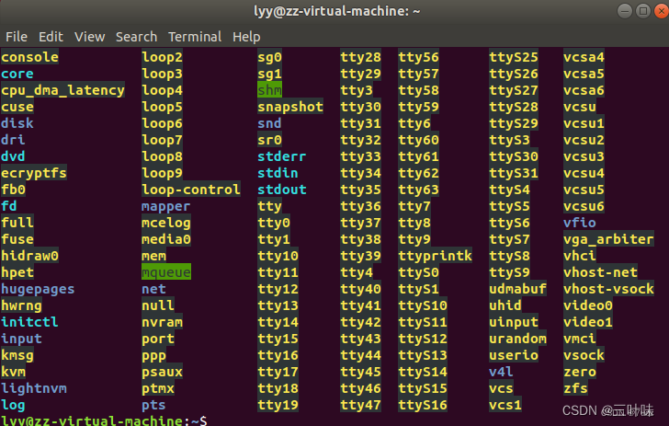The width and height of the screenshot is (669, 426).
Task: Click the 'vga_arbiter' entry
Action: pyautogui.click(x=609, y=239)
